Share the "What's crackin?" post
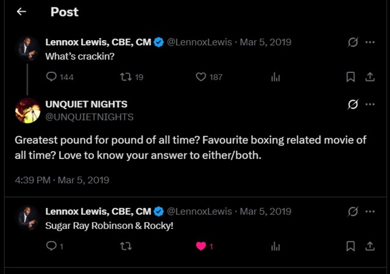Screen dimensions: 390x274 [x=369, y=77]
